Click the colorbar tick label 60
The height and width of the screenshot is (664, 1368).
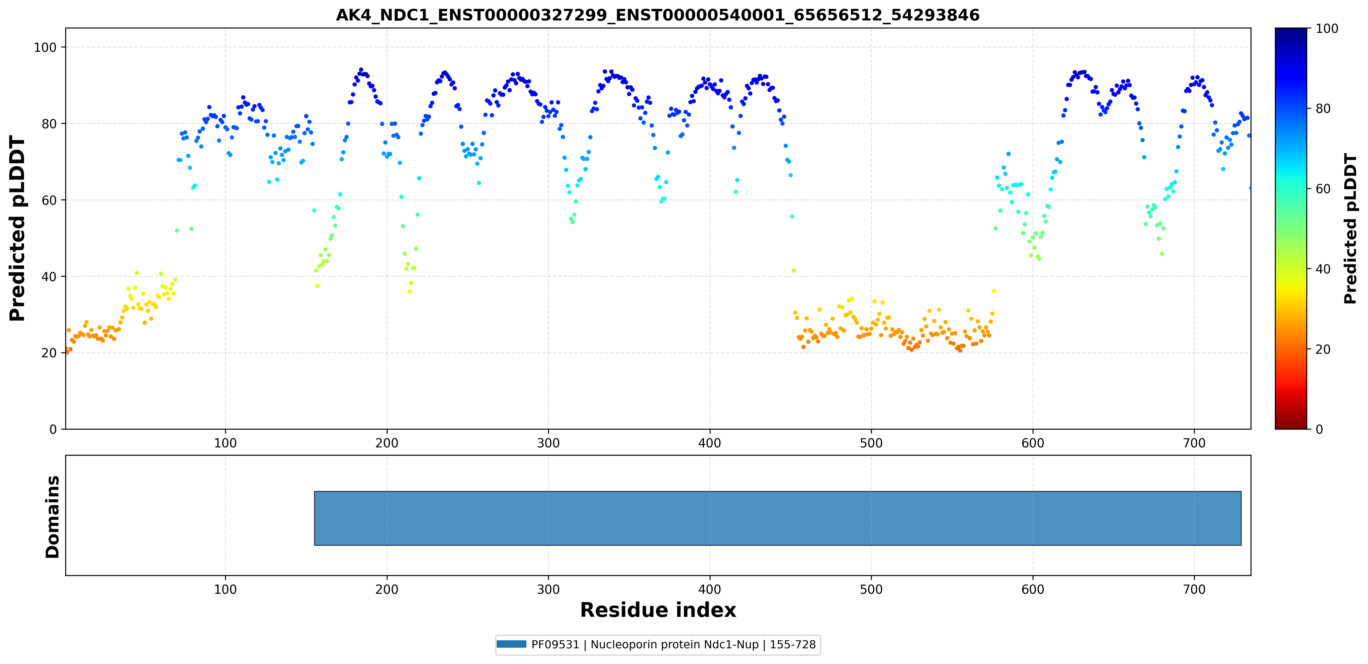1323,189
